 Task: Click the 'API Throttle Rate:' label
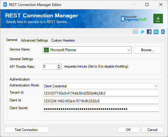22,67
